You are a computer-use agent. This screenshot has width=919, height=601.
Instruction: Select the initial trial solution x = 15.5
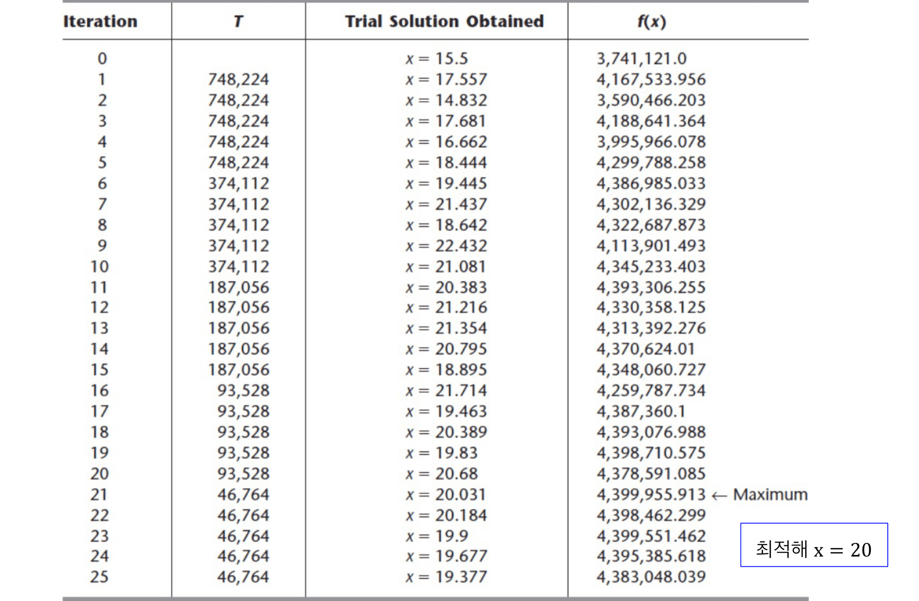point(437,59)
